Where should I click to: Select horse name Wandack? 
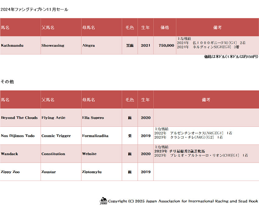click(x=9, y=154)
